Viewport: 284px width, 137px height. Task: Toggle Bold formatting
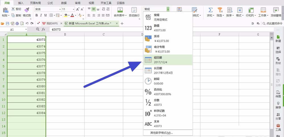(36, 15)
